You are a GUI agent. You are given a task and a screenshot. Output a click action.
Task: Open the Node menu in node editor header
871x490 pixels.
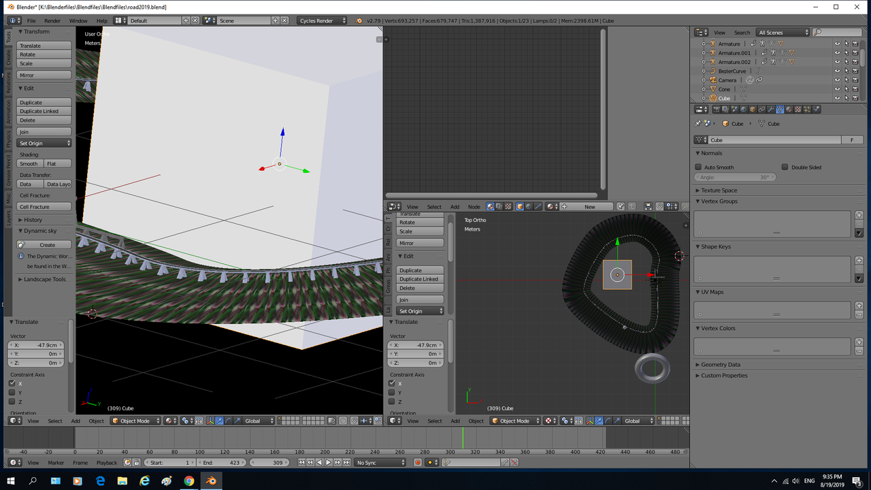pyautogui.click(x=474, y=206)
